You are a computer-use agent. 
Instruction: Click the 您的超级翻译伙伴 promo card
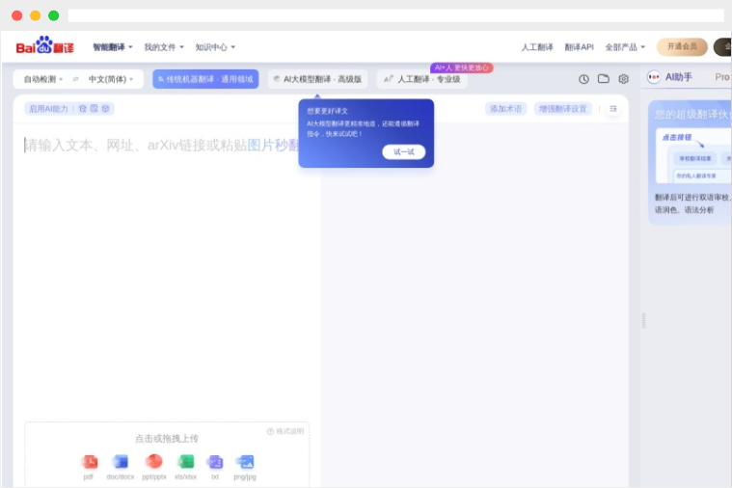(x=690, y=162)
